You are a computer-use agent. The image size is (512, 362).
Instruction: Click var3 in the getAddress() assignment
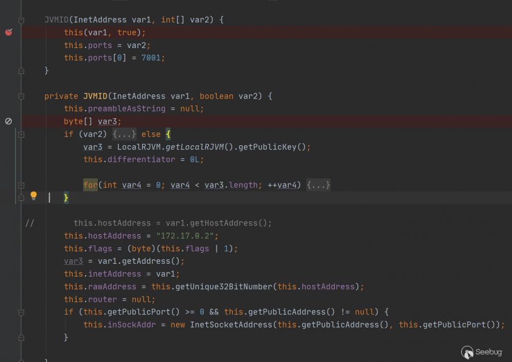pyautogui.click(x=73, y=261)
